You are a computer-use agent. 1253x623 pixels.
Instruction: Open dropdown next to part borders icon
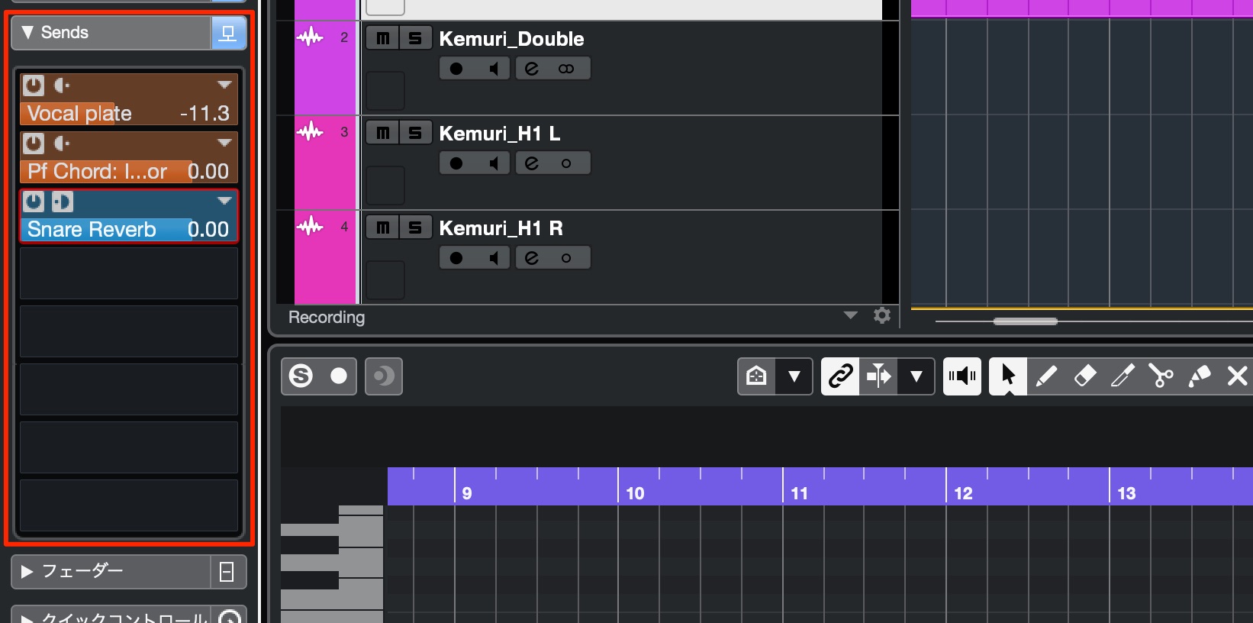pos(794,376)
